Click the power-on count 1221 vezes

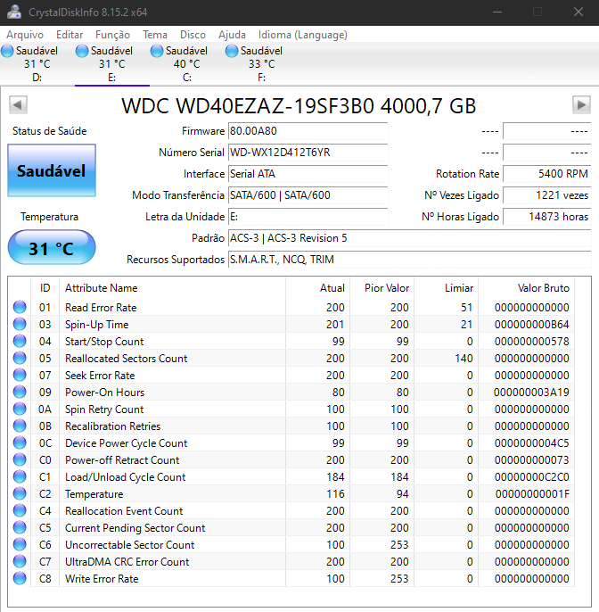(547, 195)
